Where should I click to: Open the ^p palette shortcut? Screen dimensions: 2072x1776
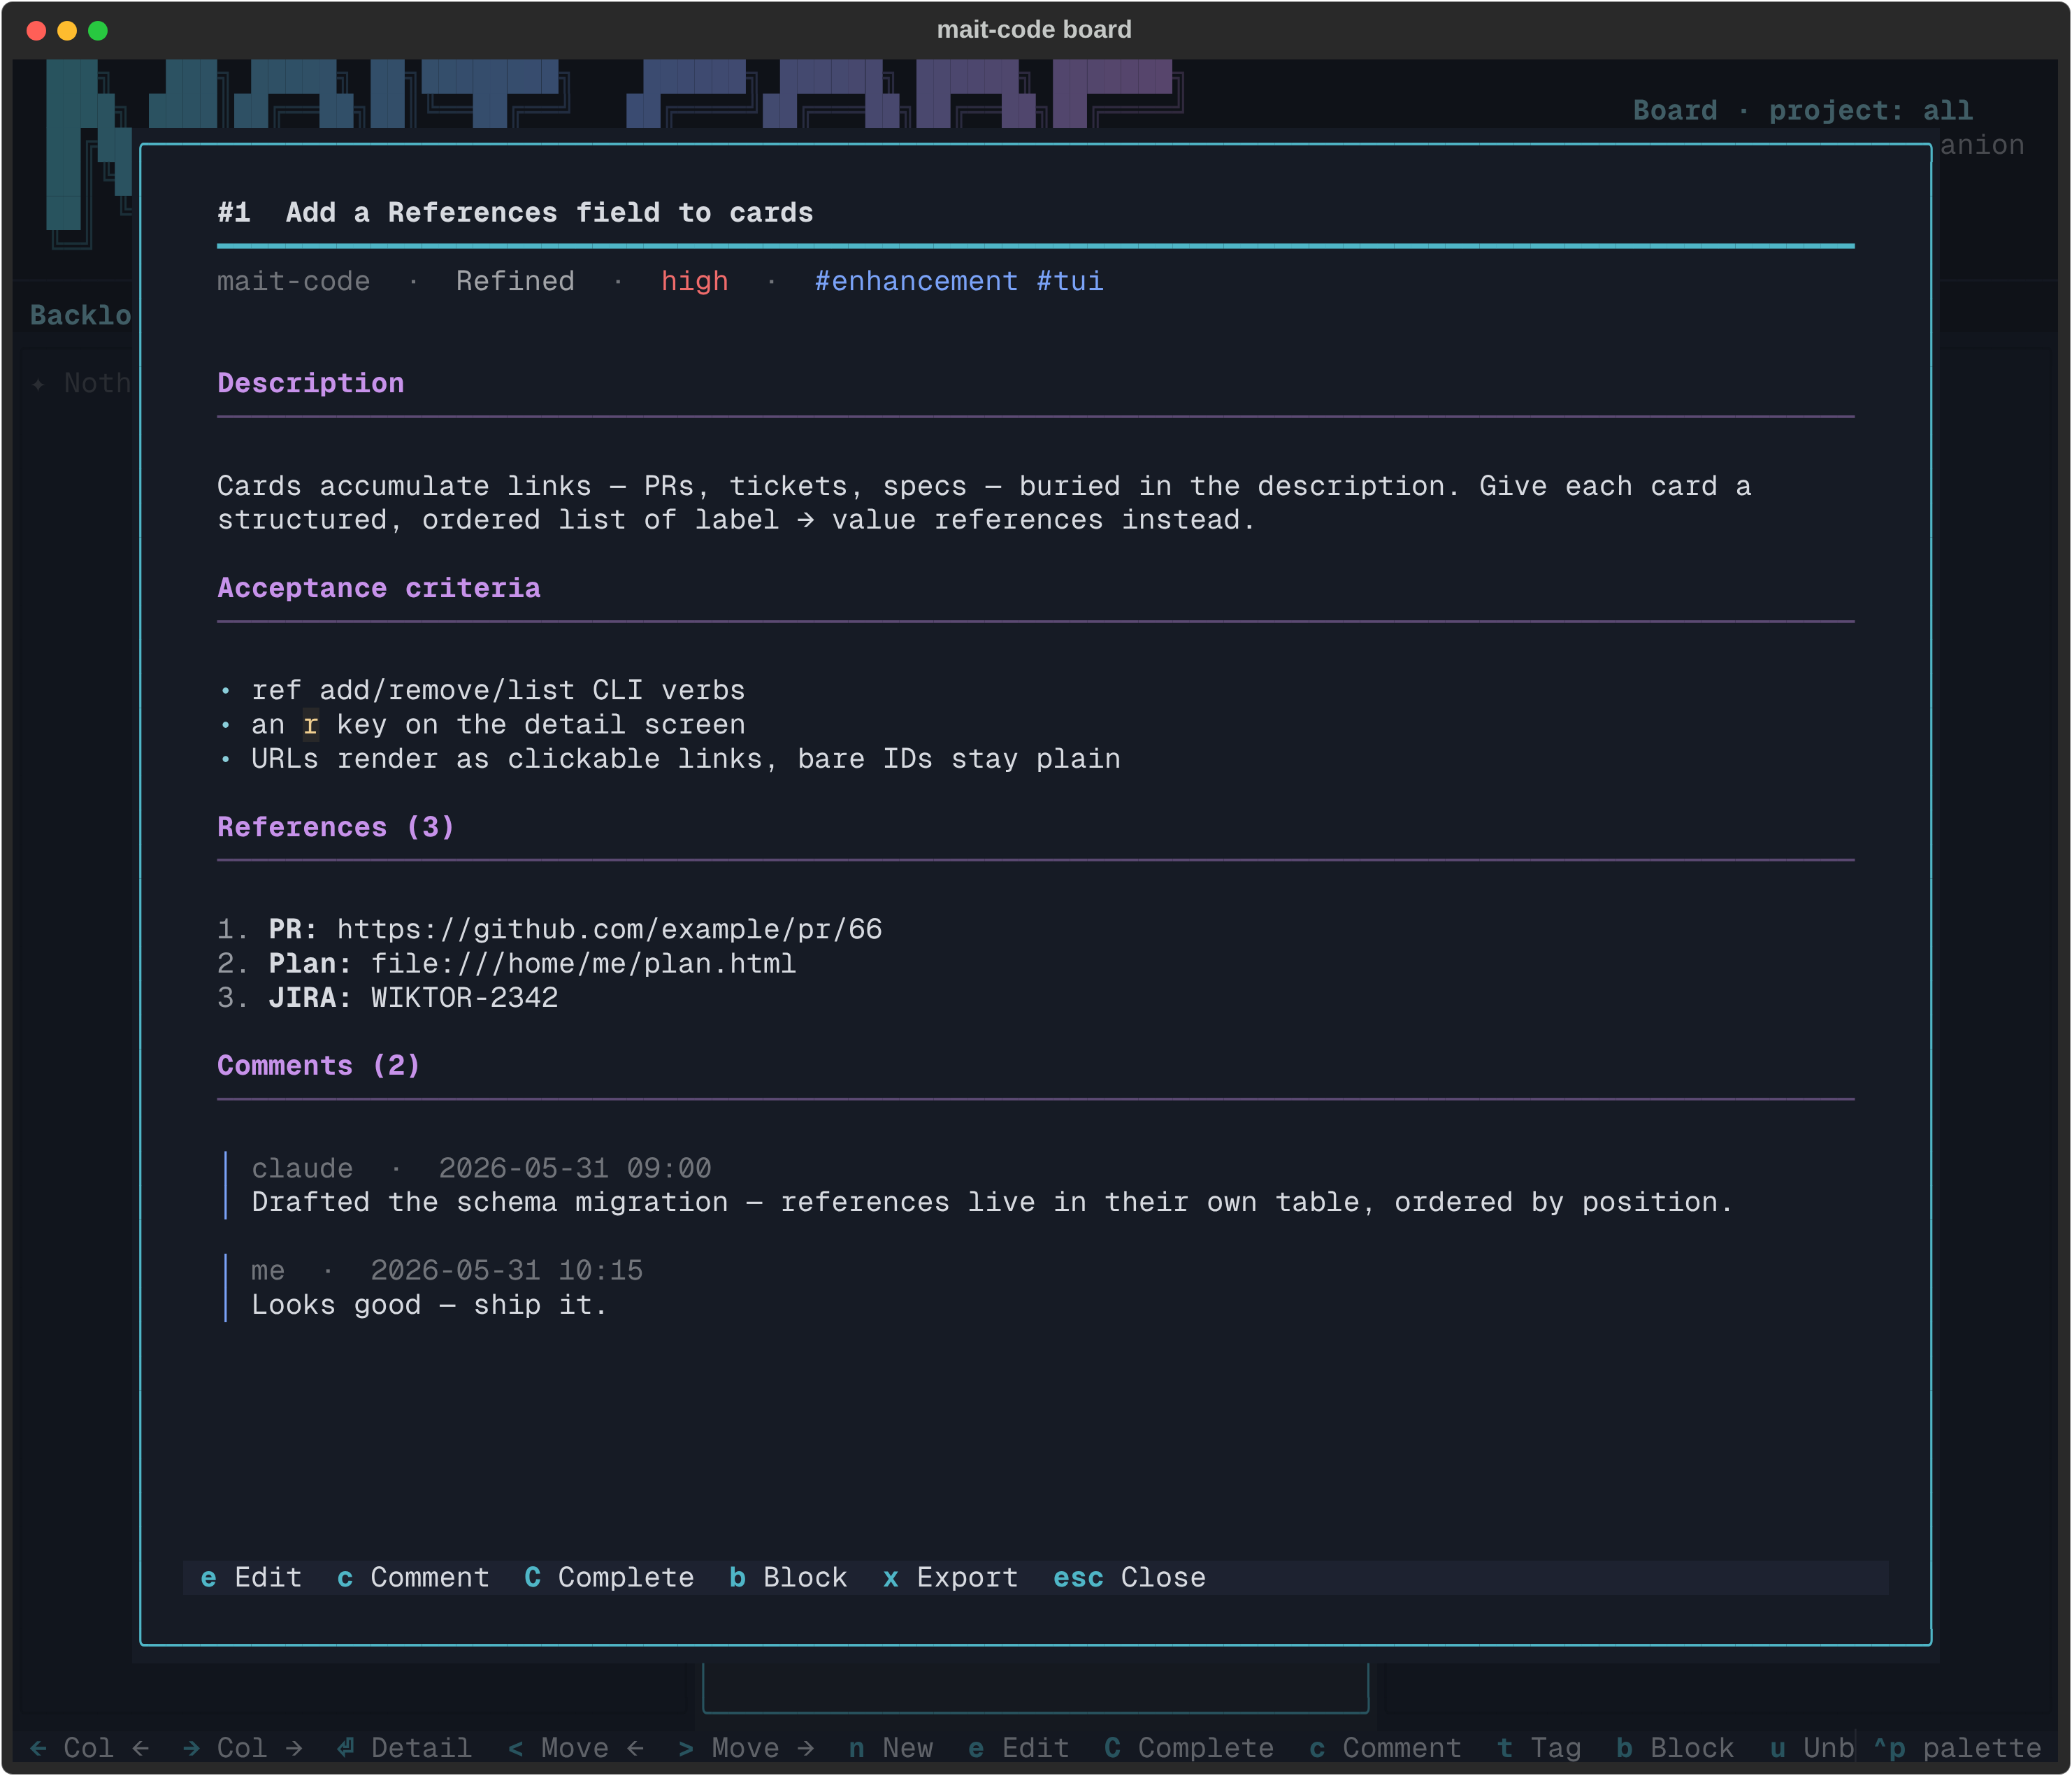point(1956,1747)
